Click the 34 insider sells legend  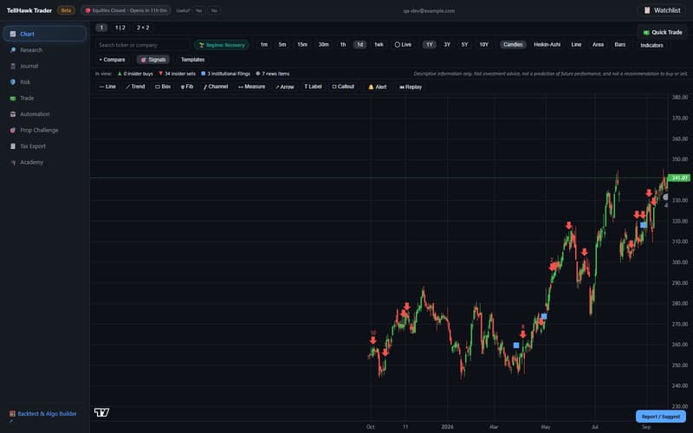pyautogui.click(x=177, y=74)
